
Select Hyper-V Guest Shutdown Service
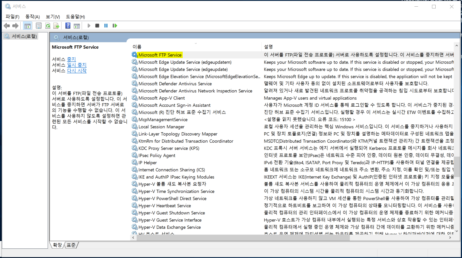point(172,213)
